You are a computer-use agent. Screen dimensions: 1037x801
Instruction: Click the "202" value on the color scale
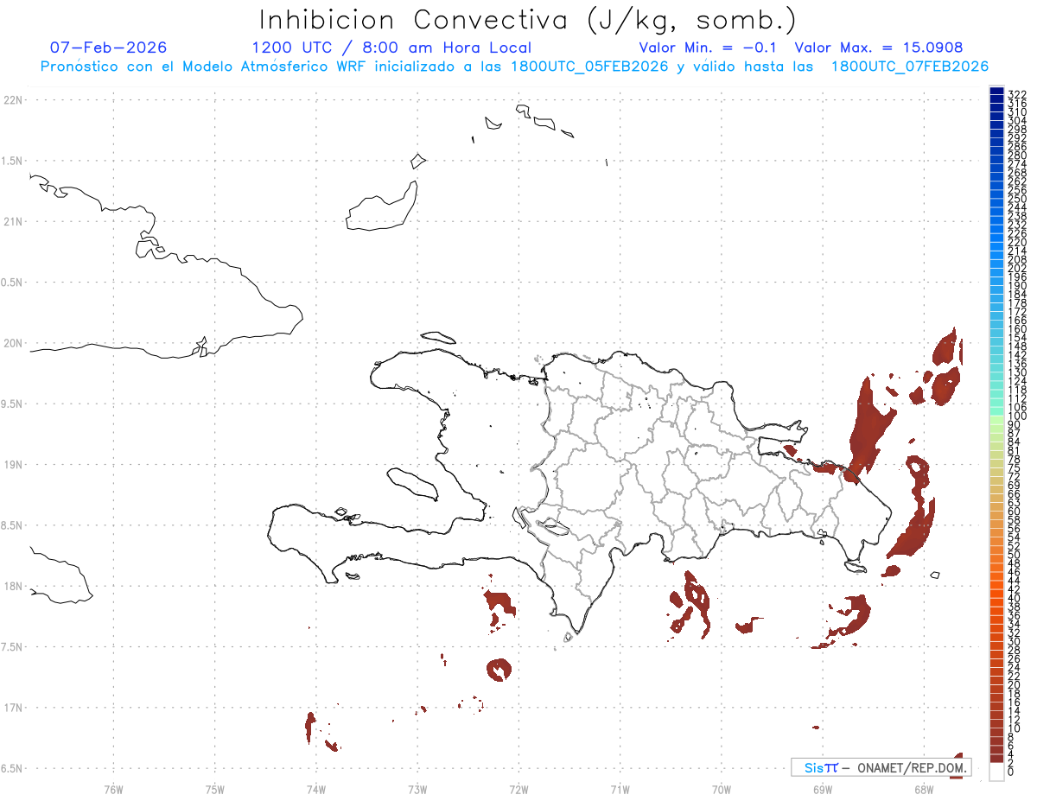(1017, 268)
